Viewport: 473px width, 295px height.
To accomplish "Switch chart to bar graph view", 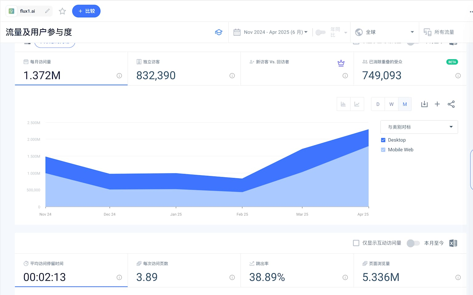I will pyautogui.click(x=343, y=104).
